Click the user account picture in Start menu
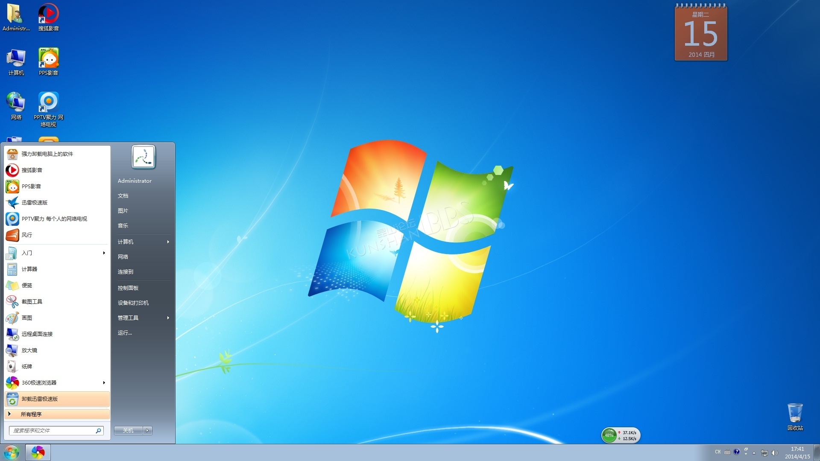The image size is (820, 461). 143,157
